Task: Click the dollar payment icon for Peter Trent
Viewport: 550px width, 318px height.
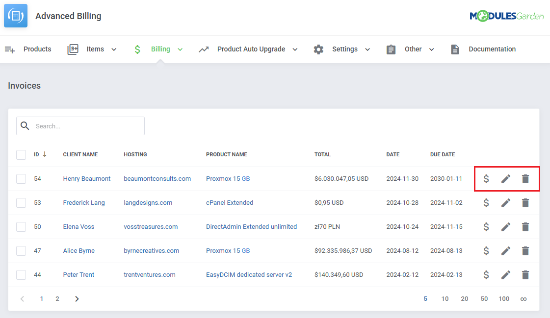Action: 486,274
